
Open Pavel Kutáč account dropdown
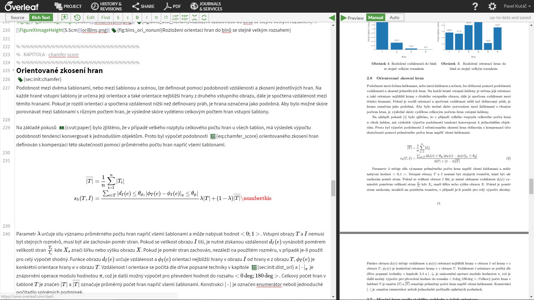[x=517, y=6]
